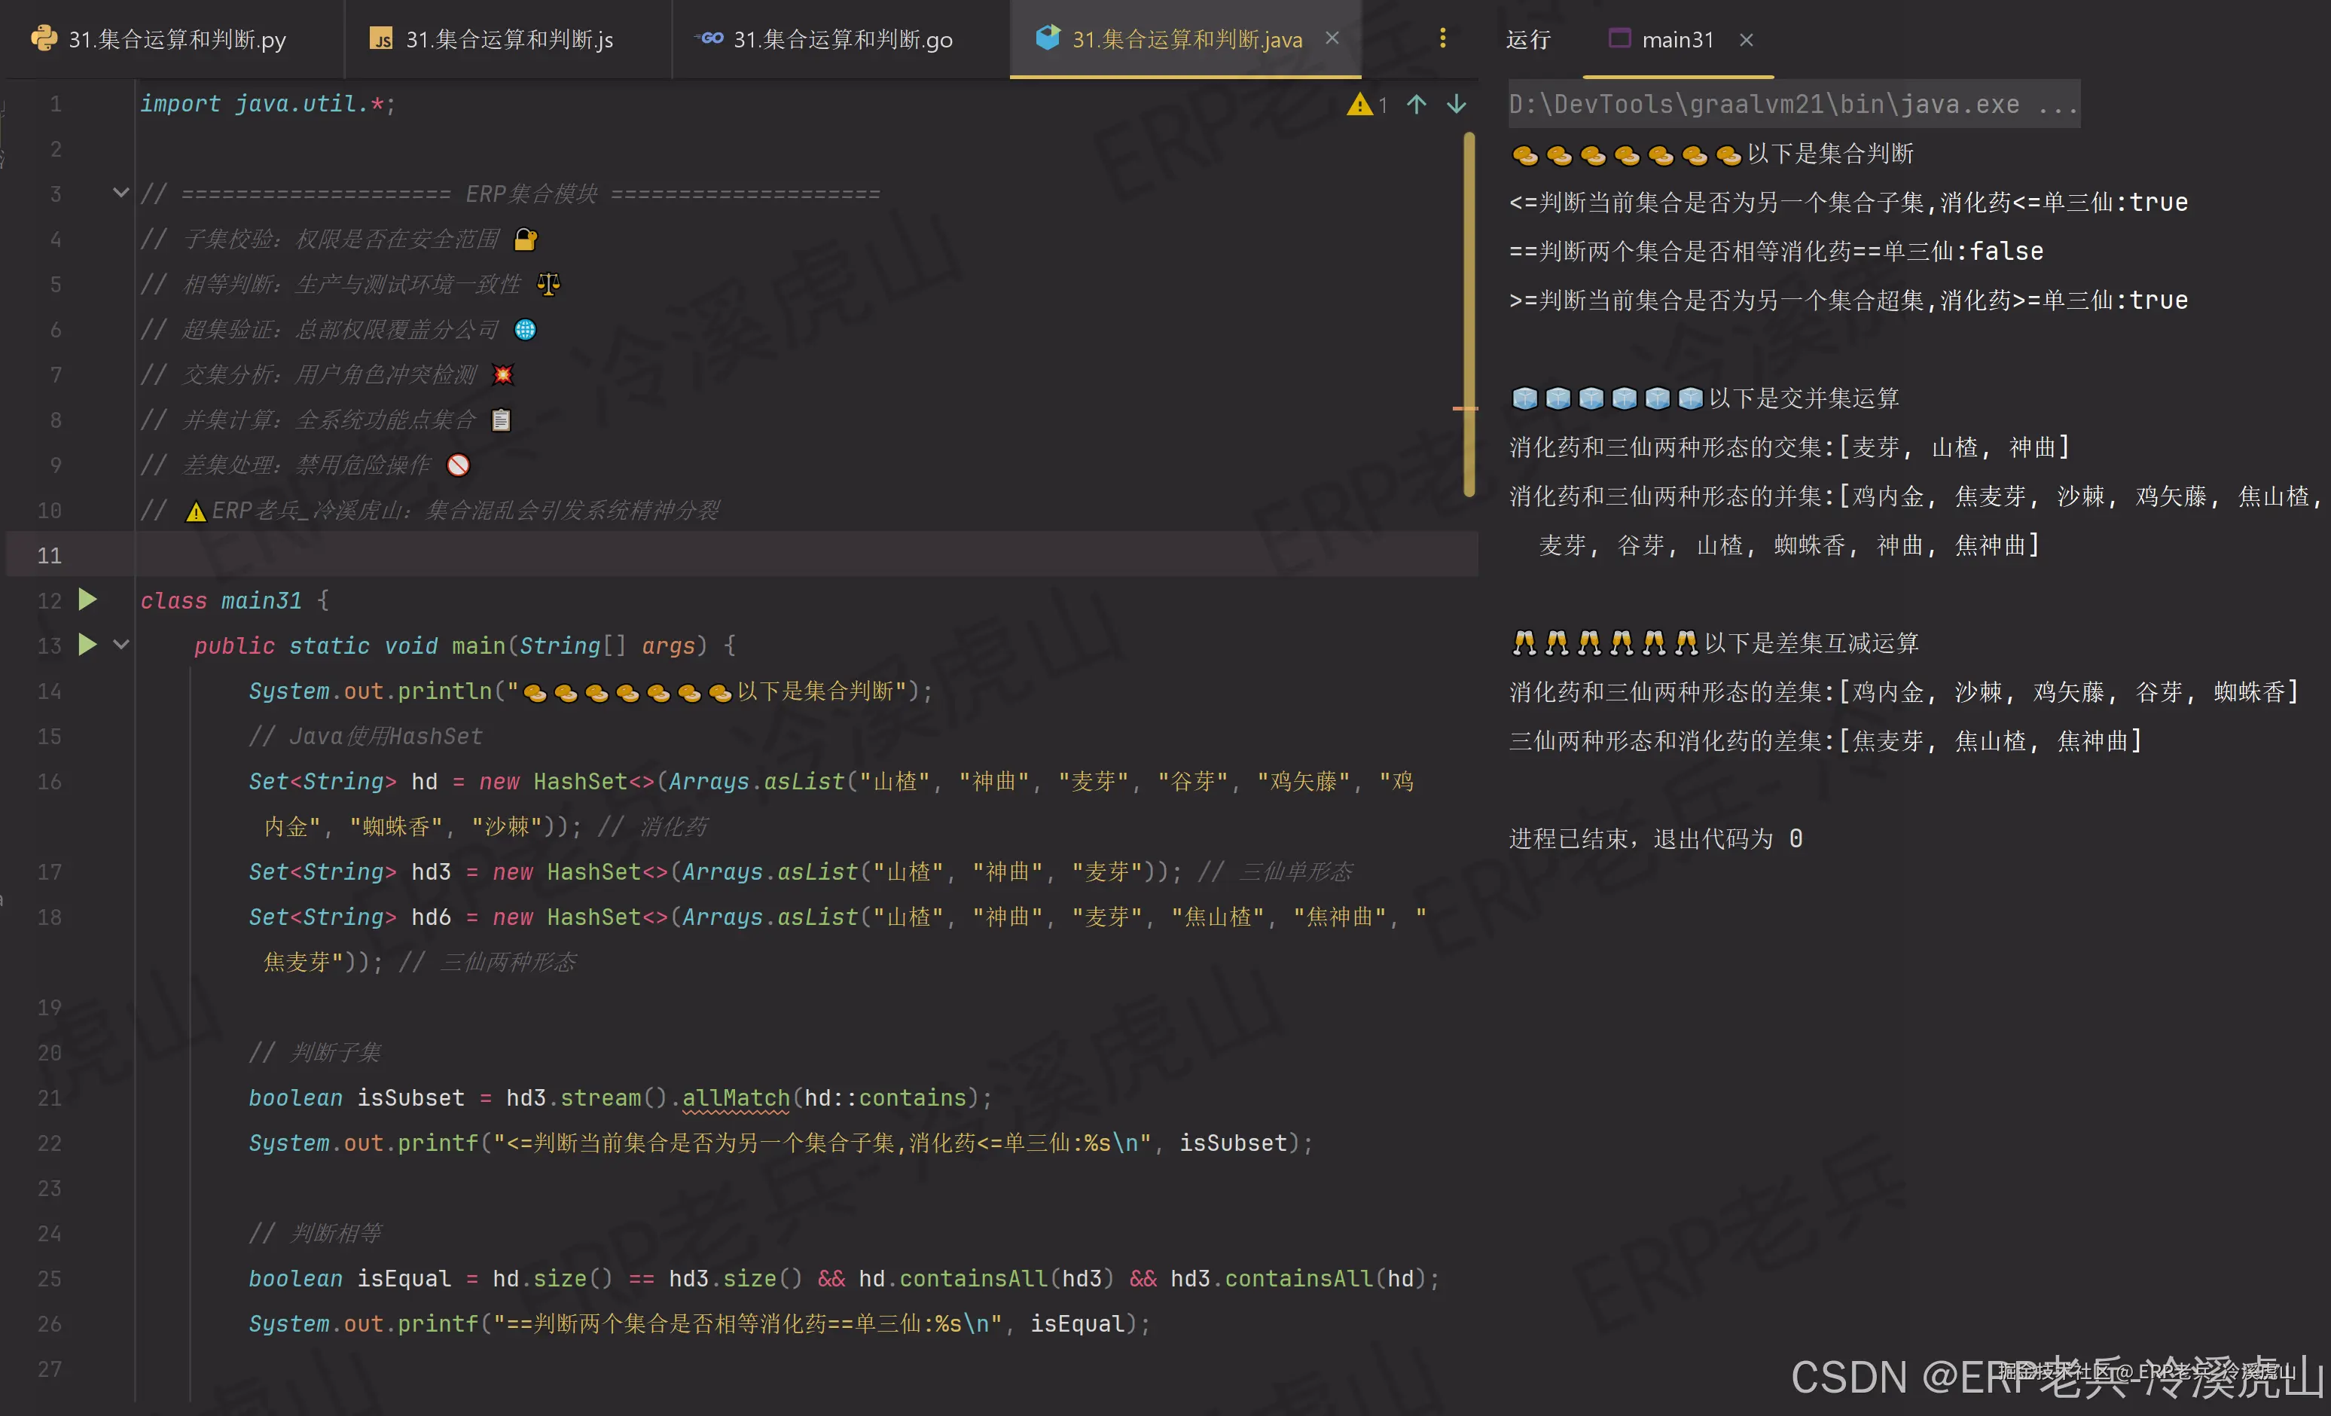Open editor tabs more options menu
The height and width of the screenshot is (1416, 2331).
tap(1442, 38)
